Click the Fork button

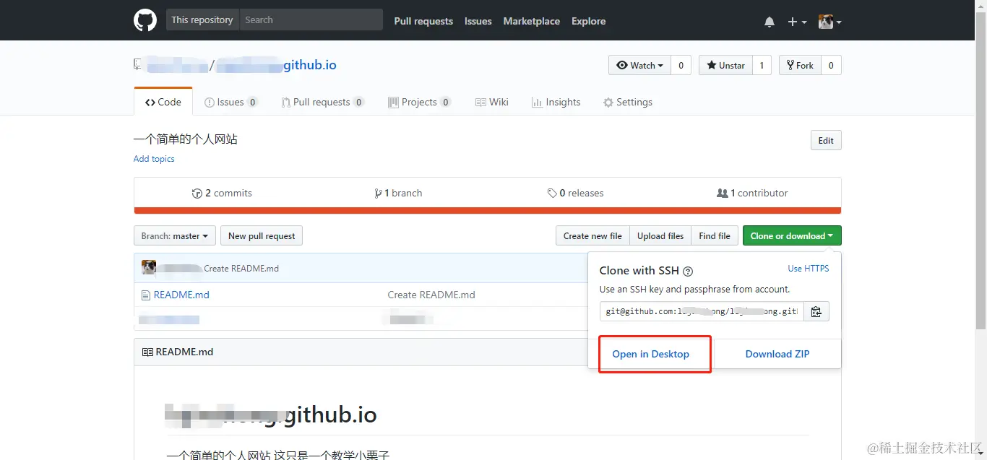tap(800, 65)
